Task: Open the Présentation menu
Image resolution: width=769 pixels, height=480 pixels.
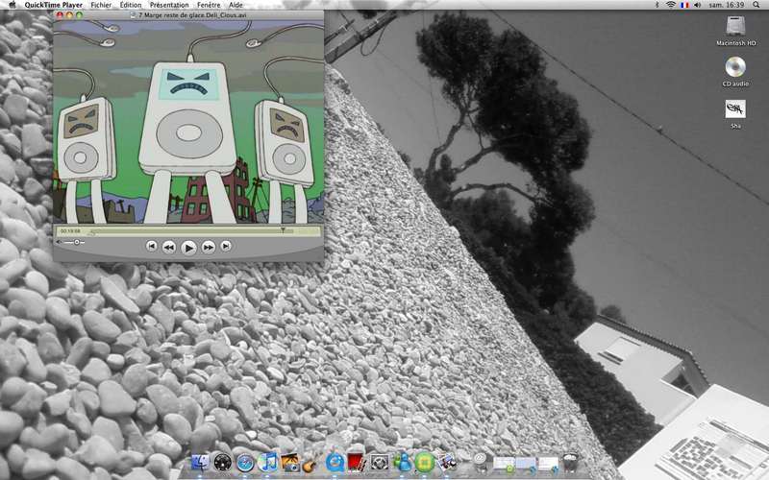Action: (x=169, y=5)
